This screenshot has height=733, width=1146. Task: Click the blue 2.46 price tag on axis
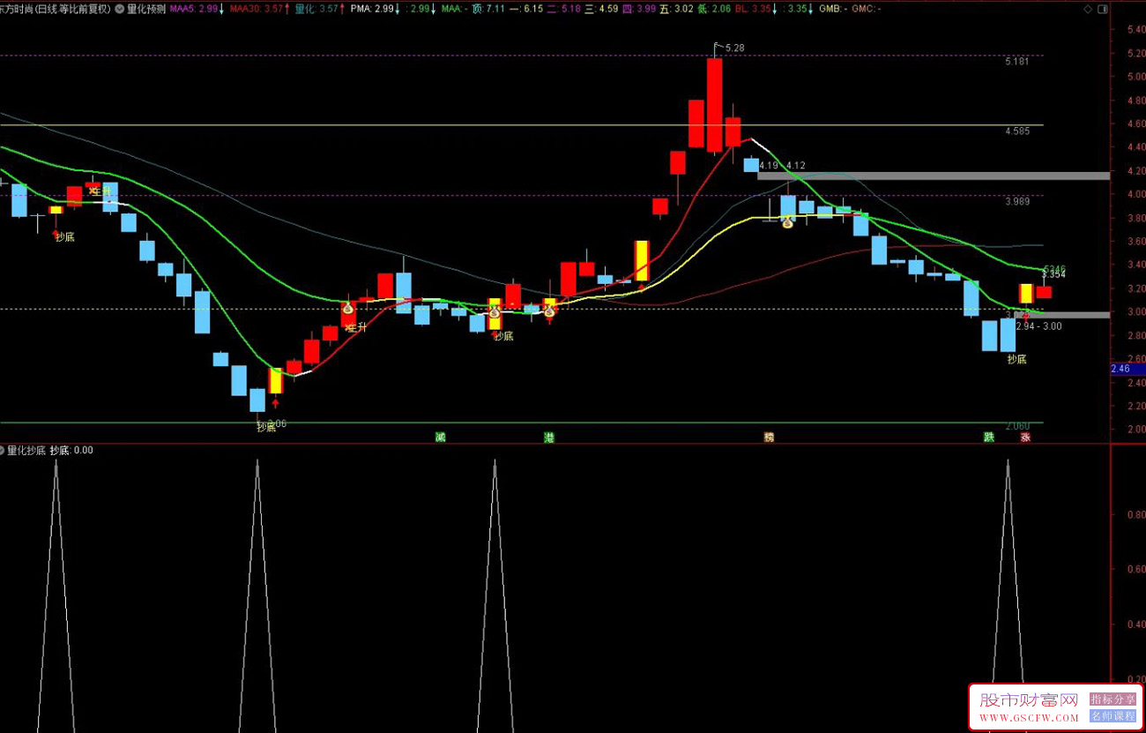pyautogui.click(x=1127, y=369)
